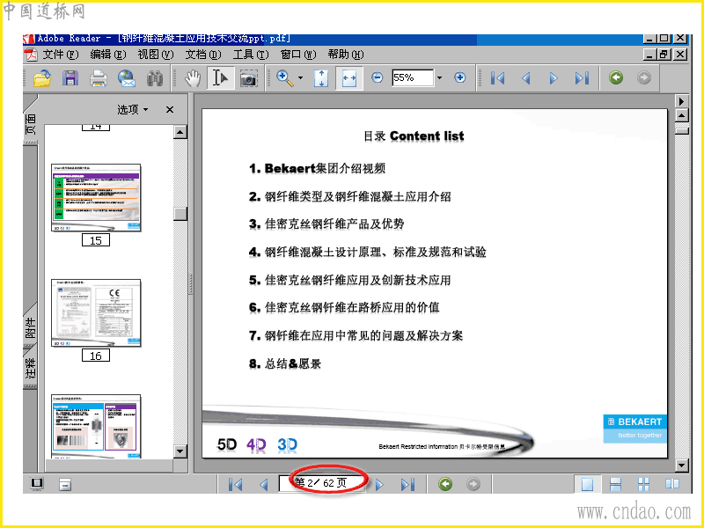Restore the document window in menu bar
The height and width of the screenshot is (528, 704).
(x=664, y=55)
